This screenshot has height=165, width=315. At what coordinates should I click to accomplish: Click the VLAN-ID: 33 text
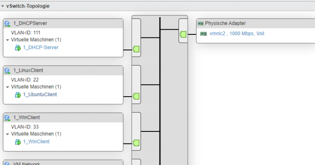click(25, 127)
